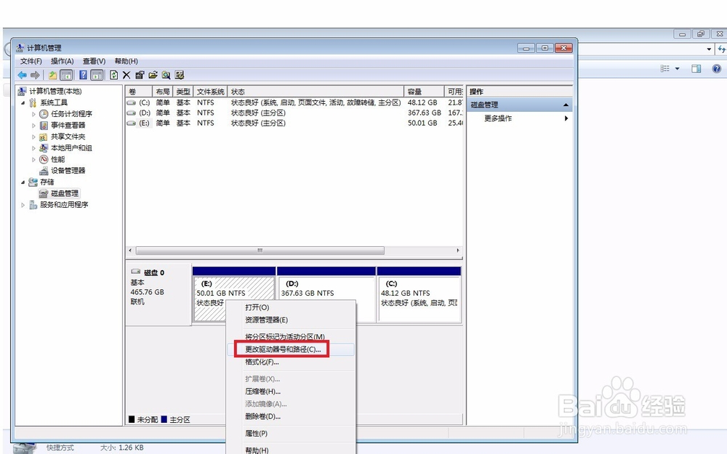The width and height of the screenshot is (727, 454).
Task: Toggle the show/hide action pane icon
Action: (x=97, y=75)
